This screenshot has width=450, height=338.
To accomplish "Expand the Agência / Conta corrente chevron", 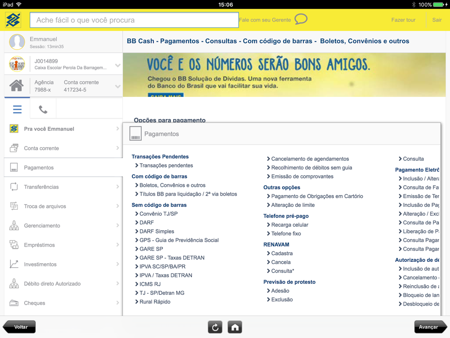I will point(117,86).
